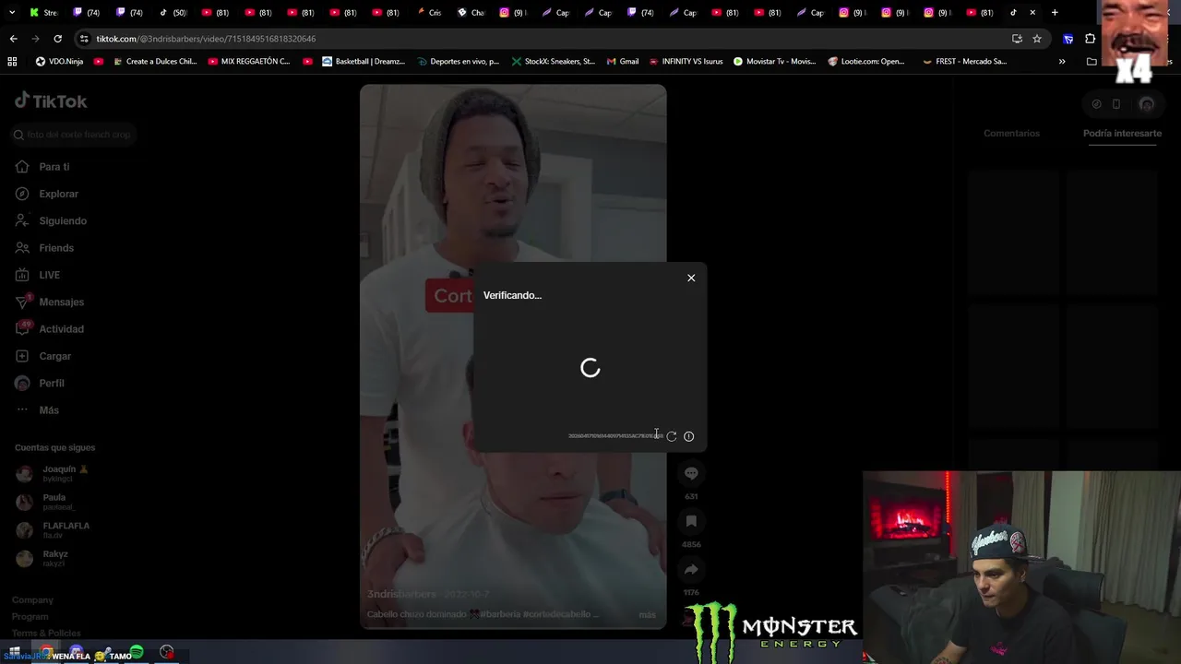Expand video caption with más

coord(647,614)
